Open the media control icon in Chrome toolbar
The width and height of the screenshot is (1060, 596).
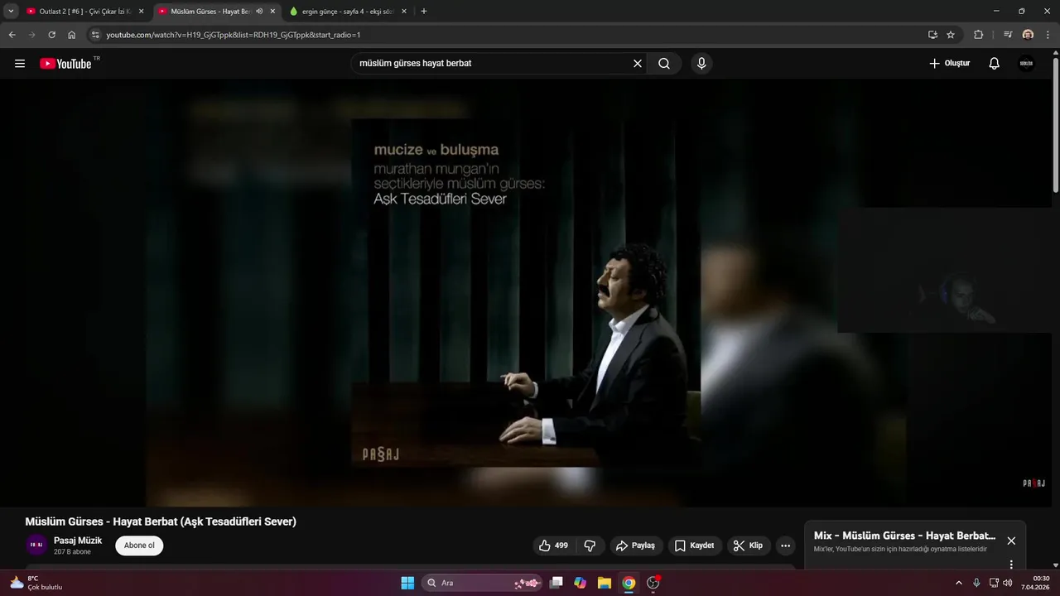1008,35
